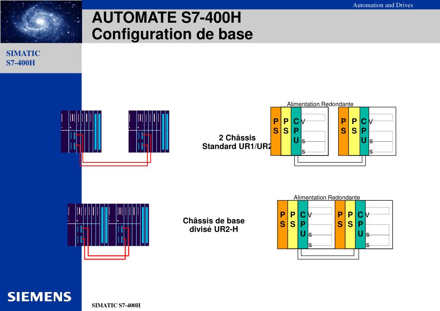Click teal CPU block in left standard chassis diagram

pyautogui.click(x=296, y=131)
